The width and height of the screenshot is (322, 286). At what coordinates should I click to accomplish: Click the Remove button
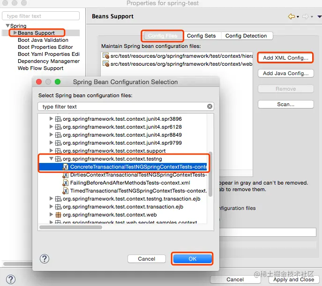pyautogui.click(x=285, y=89)
